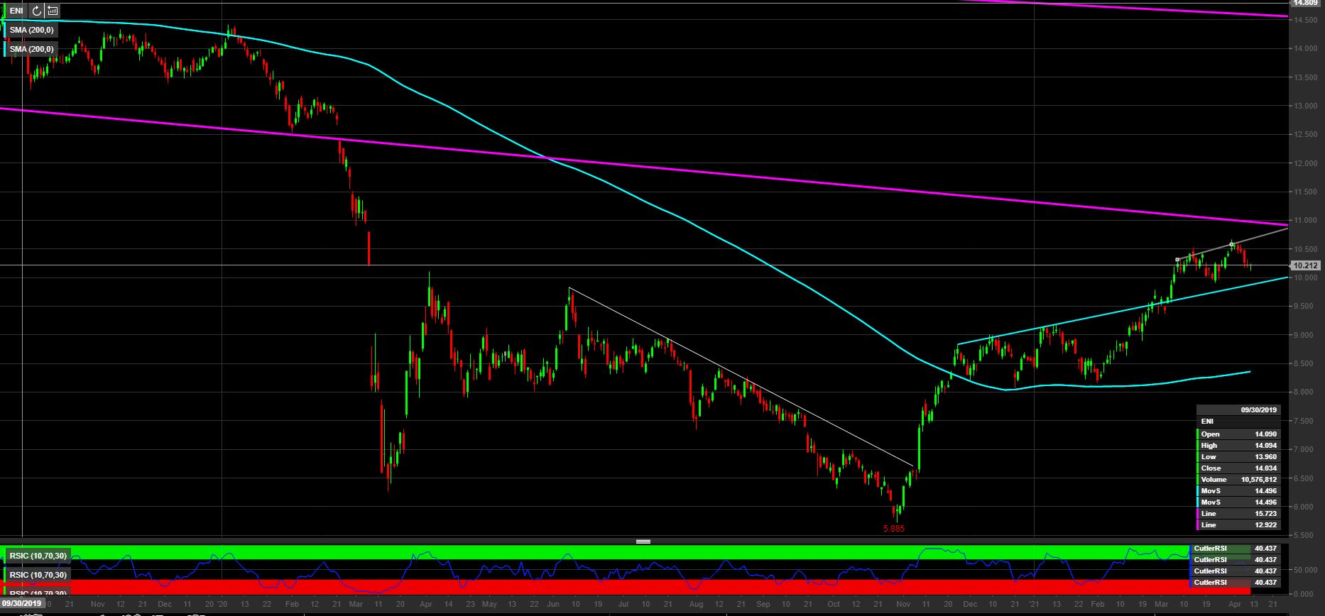Screen dimensions: 1325x616
Task: Click the second RSIC (10,70,30) indicator label
Action: pyautogui.click(x=38, y=575)
